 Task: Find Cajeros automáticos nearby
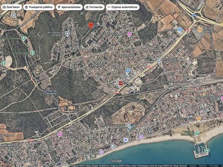click(x=123, y=7)
